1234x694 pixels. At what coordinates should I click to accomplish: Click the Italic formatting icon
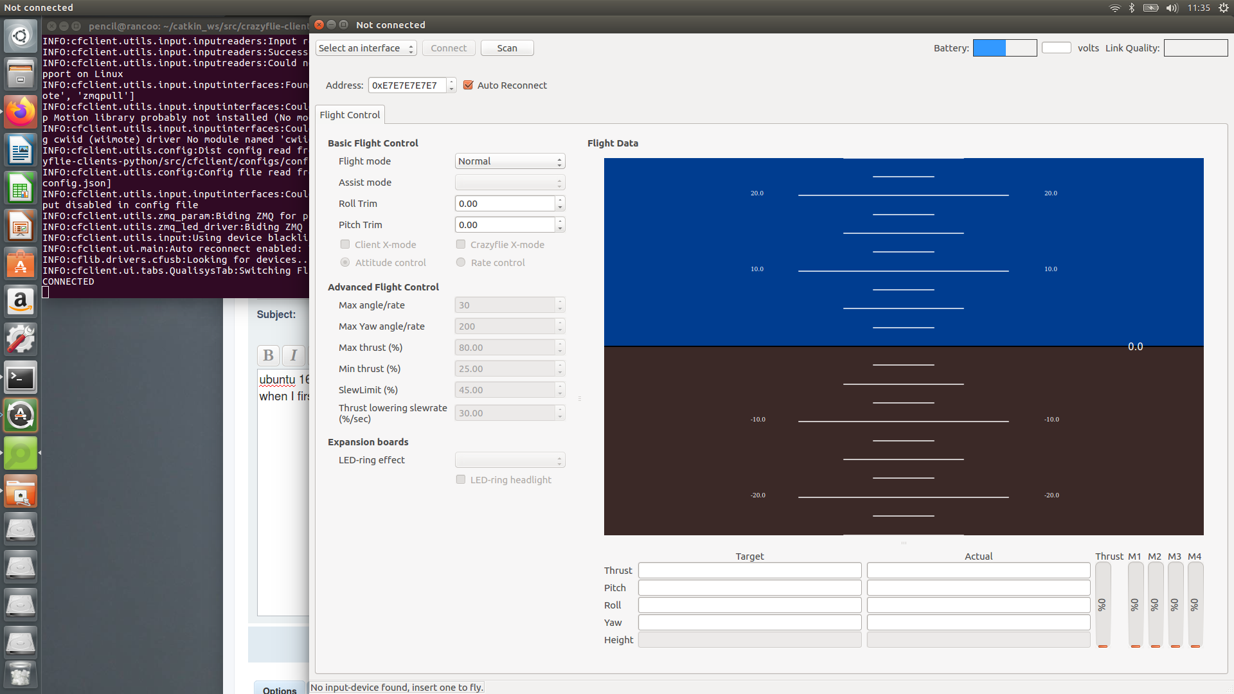click(293, 355)
